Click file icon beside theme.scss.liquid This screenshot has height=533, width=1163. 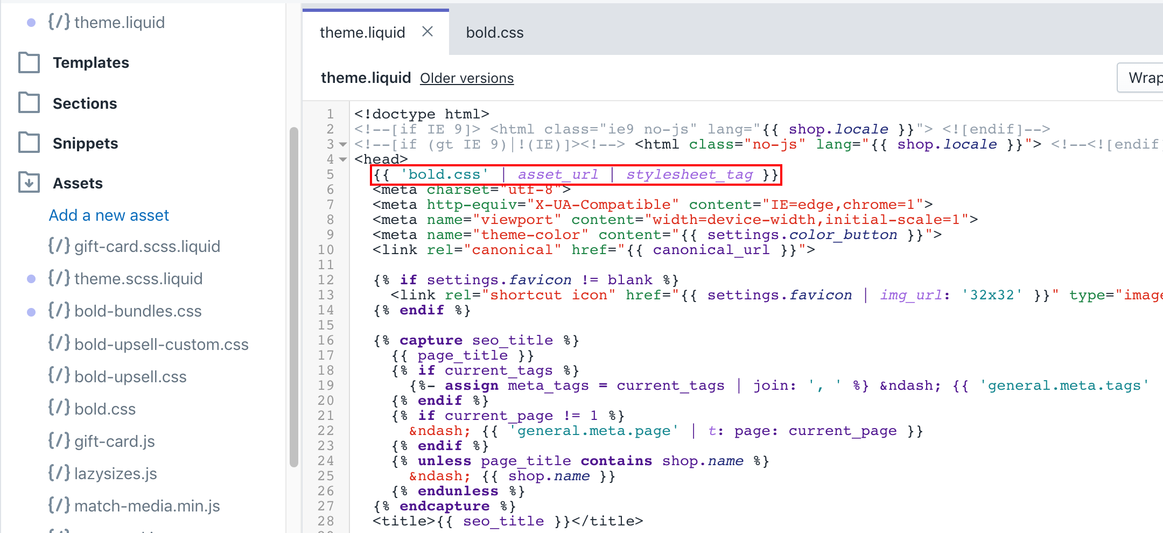pos(59,278)
